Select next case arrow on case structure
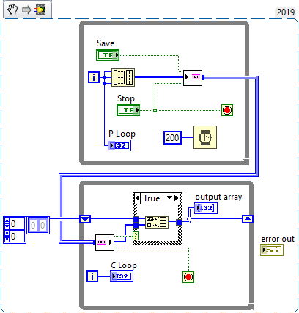Viewport: 299px width, 313px height. click(177, 198)
